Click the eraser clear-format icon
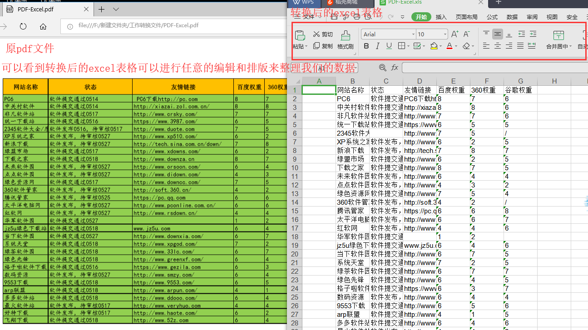This screenshot has width=588, height=330. pyautogui.click(x=466, y=46)
